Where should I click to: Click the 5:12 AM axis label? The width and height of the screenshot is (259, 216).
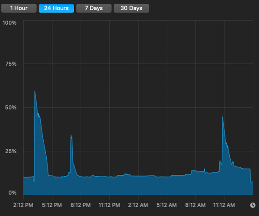pos(167,205)
